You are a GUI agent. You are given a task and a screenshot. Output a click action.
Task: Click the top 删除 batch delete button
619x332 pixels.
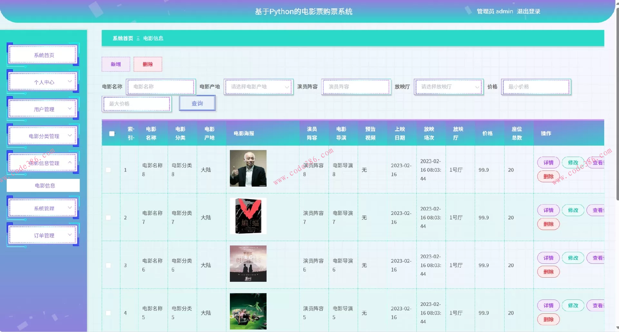(147, 64)
